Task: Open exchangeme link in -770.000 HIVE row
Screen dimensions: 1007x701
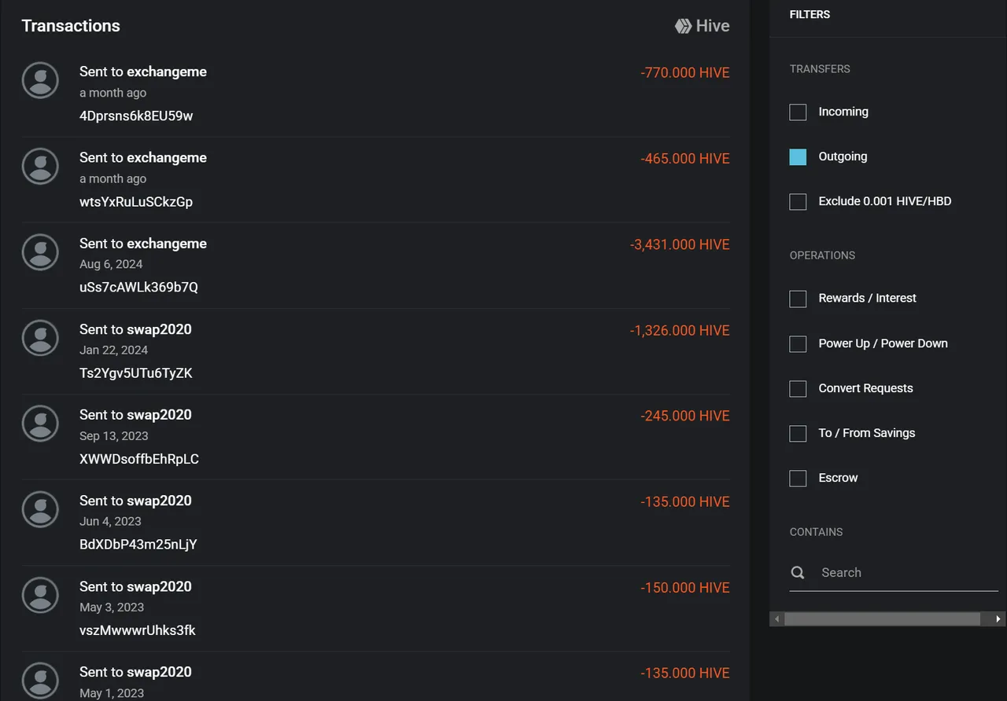Action: point(167,72)
